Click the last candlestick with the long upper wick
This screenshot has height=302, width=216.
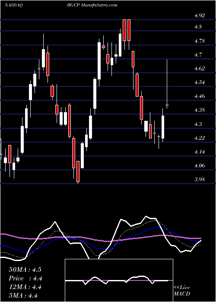[x=167, y=84]
